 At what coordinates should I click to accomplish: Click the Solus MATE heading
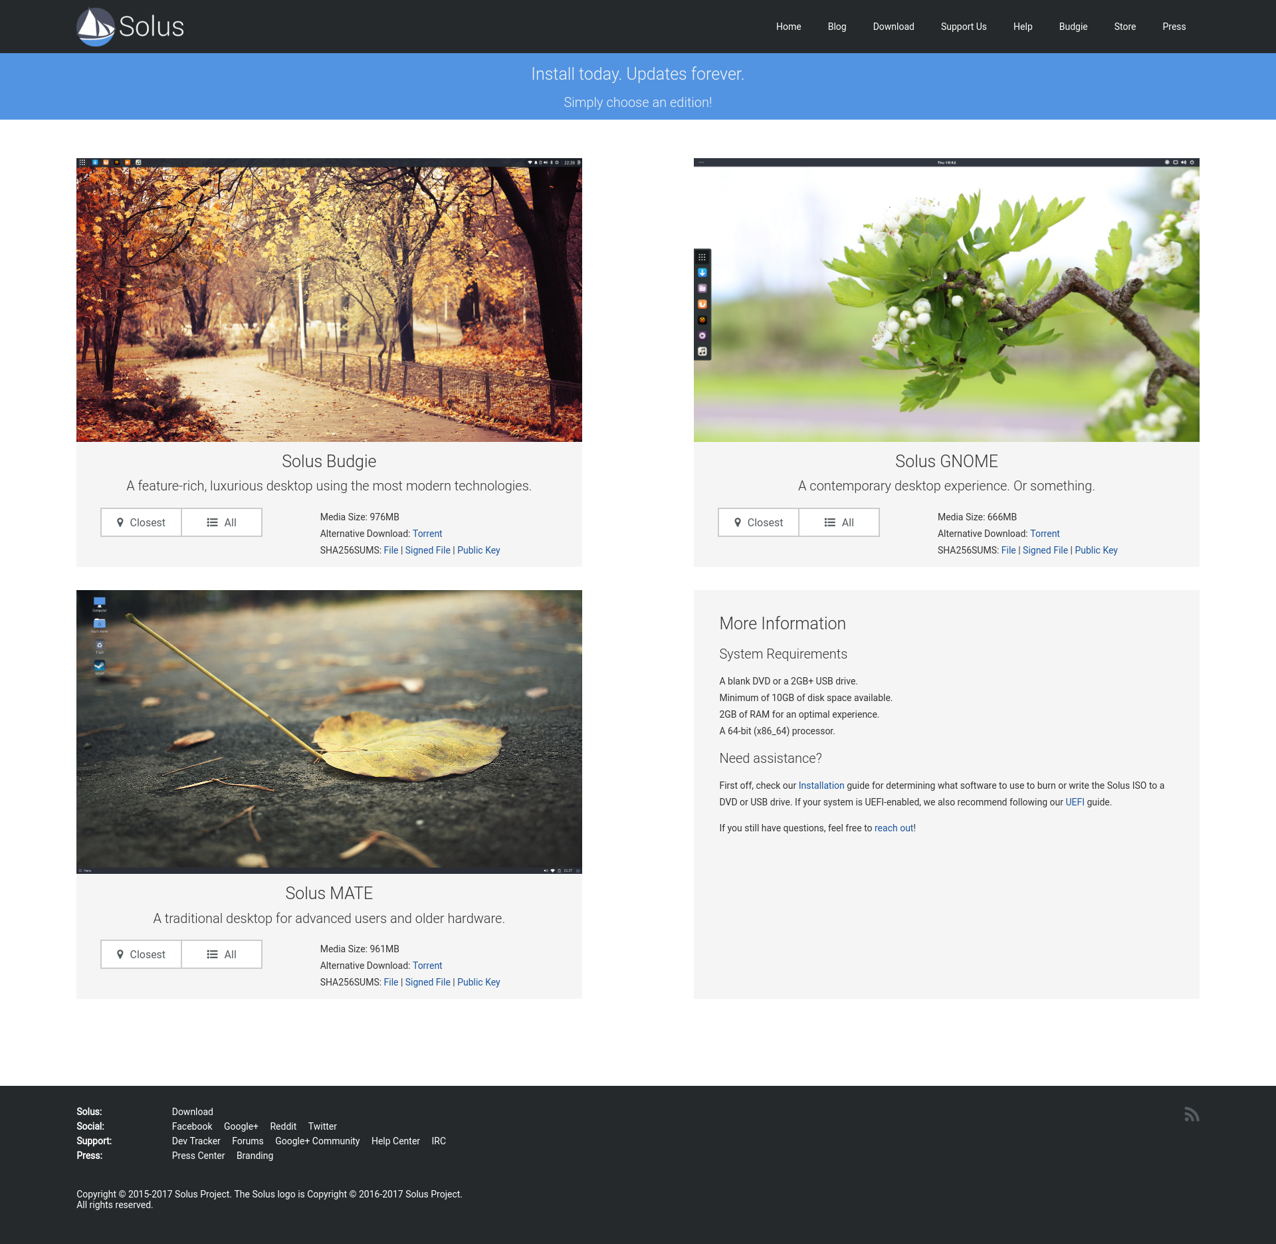329,893
